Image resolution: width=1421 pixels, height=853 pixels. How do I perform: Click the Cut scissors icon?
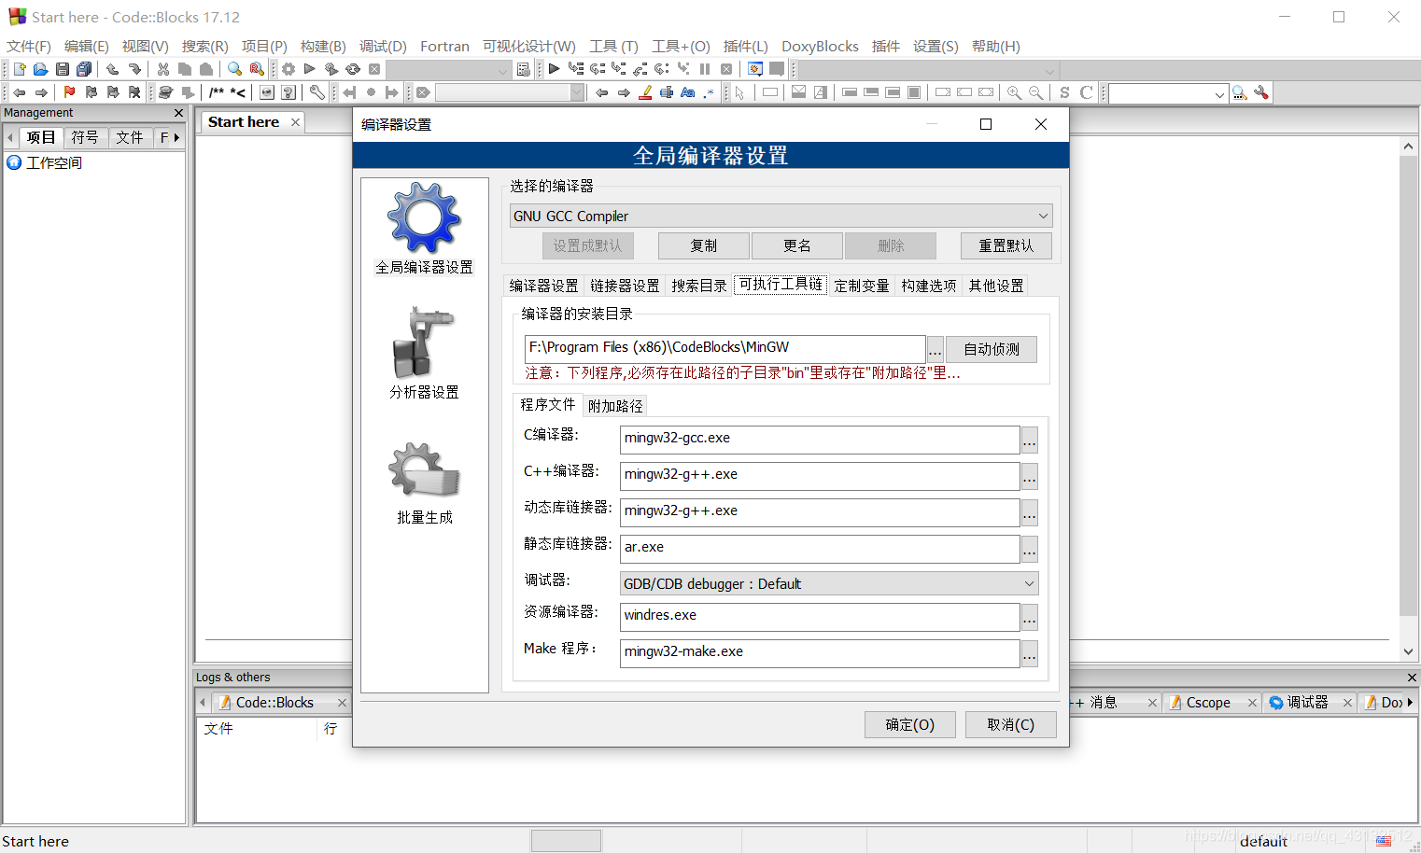point(163,69)
